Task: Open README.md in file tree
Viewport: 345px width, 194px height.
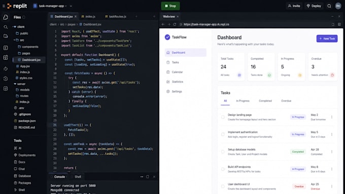Action: click(x=24, y=128)
